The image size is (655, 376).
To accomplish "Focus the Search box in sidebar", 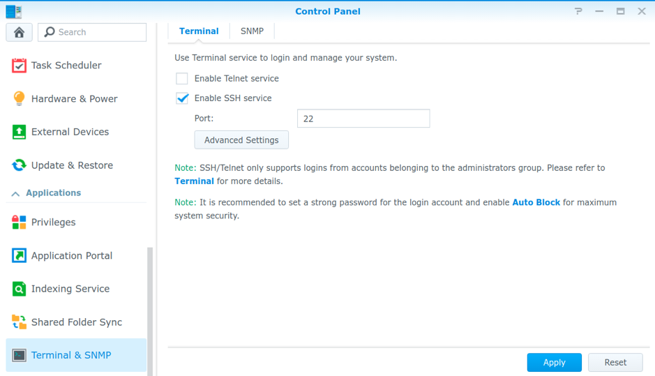I will point(98,32).
